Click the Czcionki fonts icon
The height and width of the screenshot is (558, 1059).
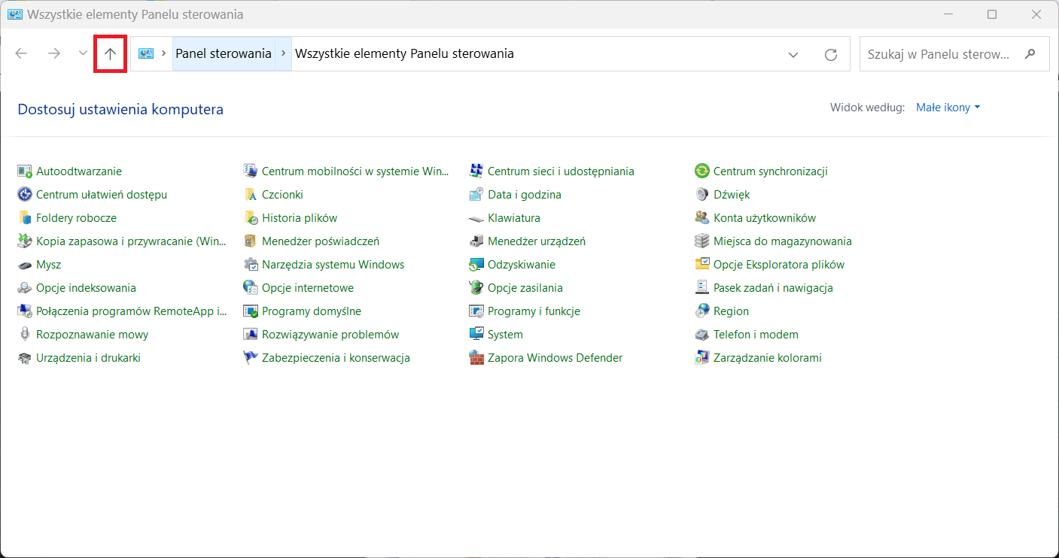click(x=251, y=195)
